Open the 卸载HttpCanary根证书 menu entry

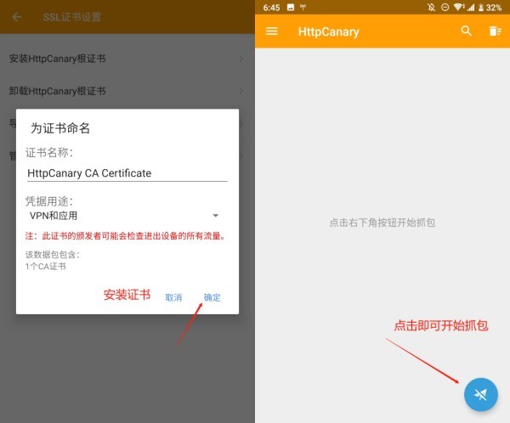[68, 91]
